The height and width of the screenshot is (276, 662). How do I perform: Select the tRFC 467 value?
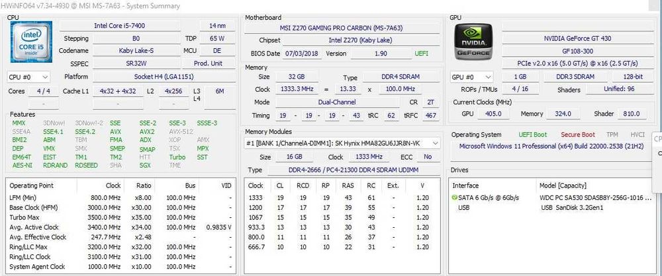(x=430, y=115)
